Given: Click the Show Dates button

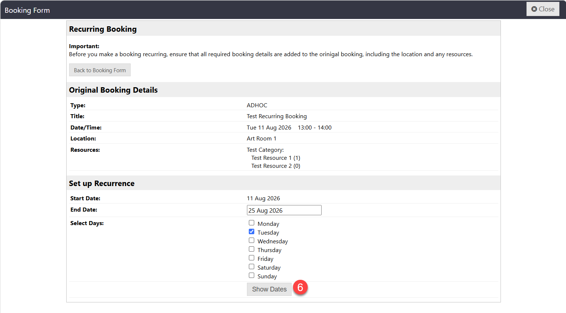Looking at the screenshot, I should (269, 289).
